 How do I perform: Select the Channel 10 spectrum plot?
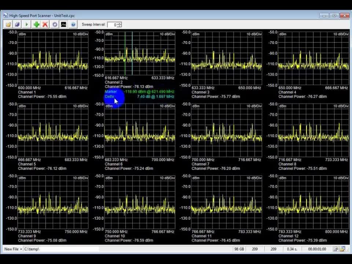pyautogui.click(x=140, y=202)
